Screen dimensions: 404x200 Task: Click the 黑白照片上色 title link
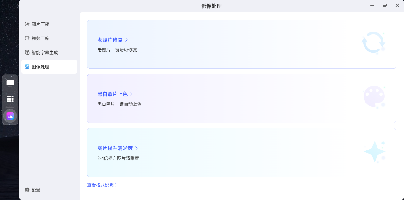point(113,94)
